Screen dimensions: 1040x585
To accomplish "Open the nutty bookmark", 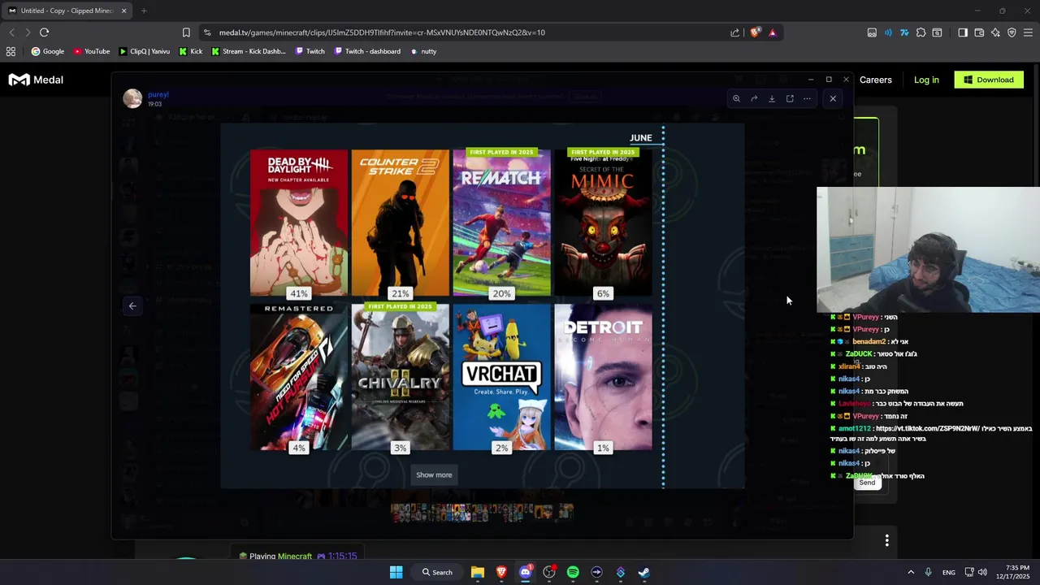I will click(423, 51).
